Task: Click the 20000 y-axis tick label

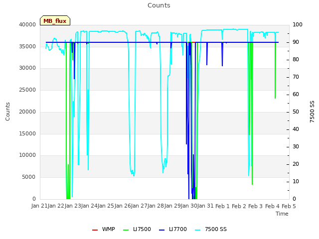Action: point(27,112)
